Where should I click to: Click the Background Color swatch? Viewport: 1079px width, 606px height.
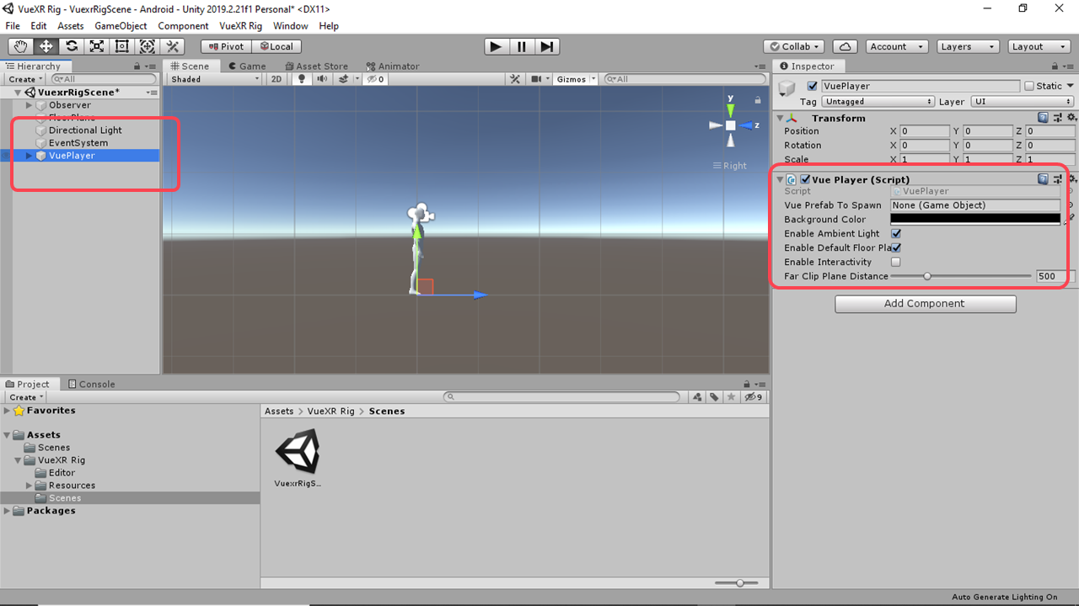[x=974, y=220]
